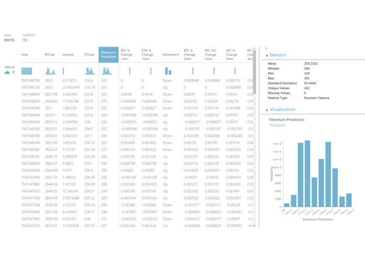Click BTCval cell 2830.7
Viewport: 365px width, 259px height.
(x=50, y=115)
